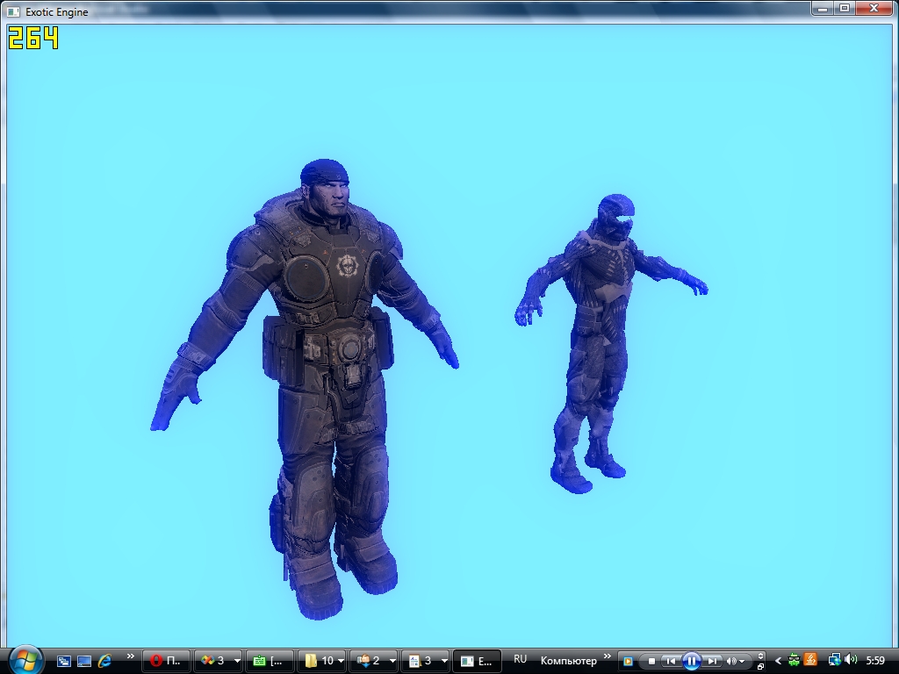The width and height of the screenshot is (899, 674).
Task: Skip to previous track in Media Player toolbar
Action: tap(670, 662)
